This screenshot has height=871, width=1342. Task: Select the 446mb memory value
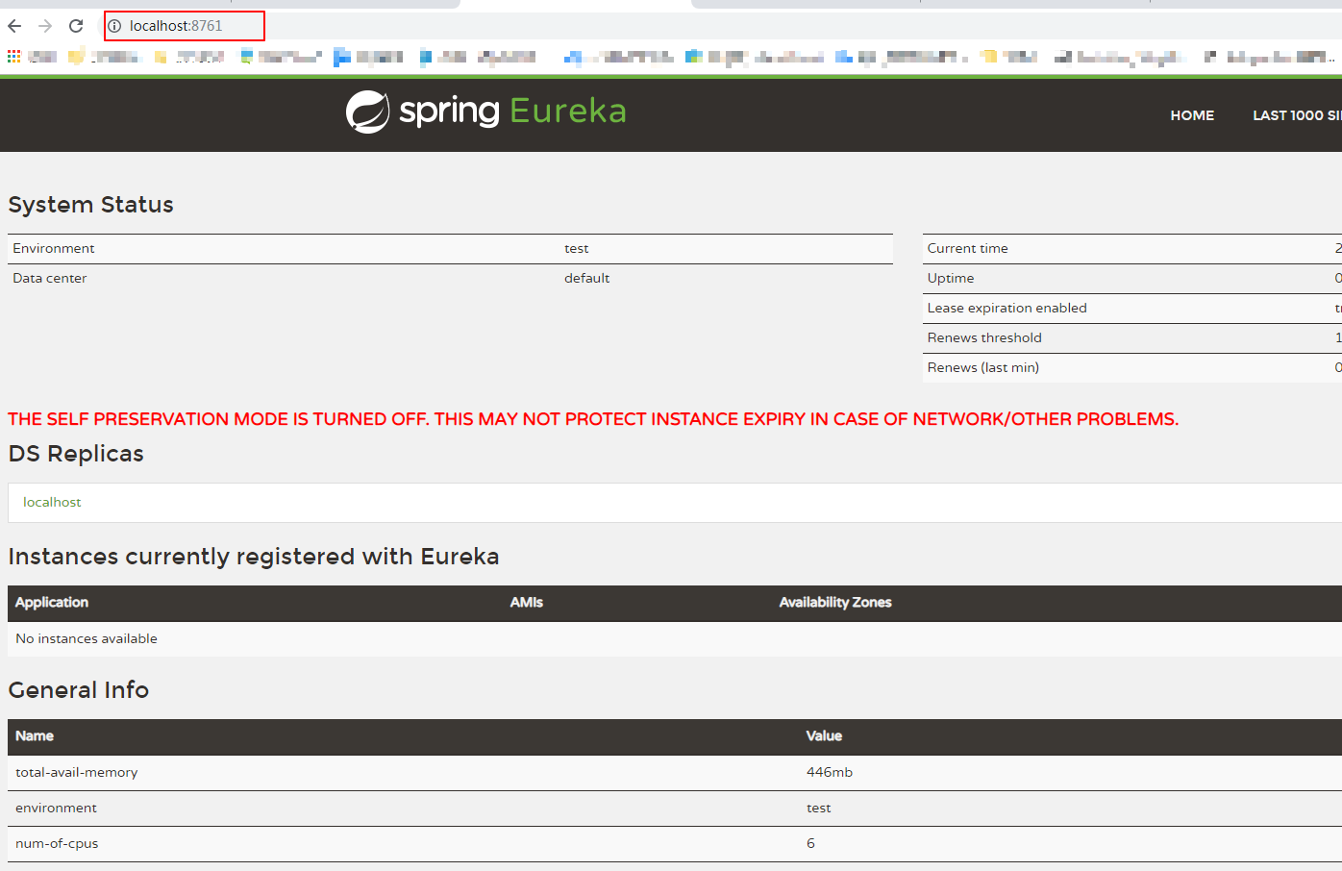click(830, 772)
